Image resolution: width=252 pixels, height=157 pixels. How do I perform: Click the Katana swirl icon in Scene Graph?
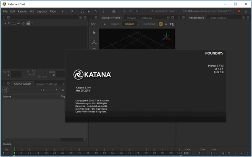(5, 90)
